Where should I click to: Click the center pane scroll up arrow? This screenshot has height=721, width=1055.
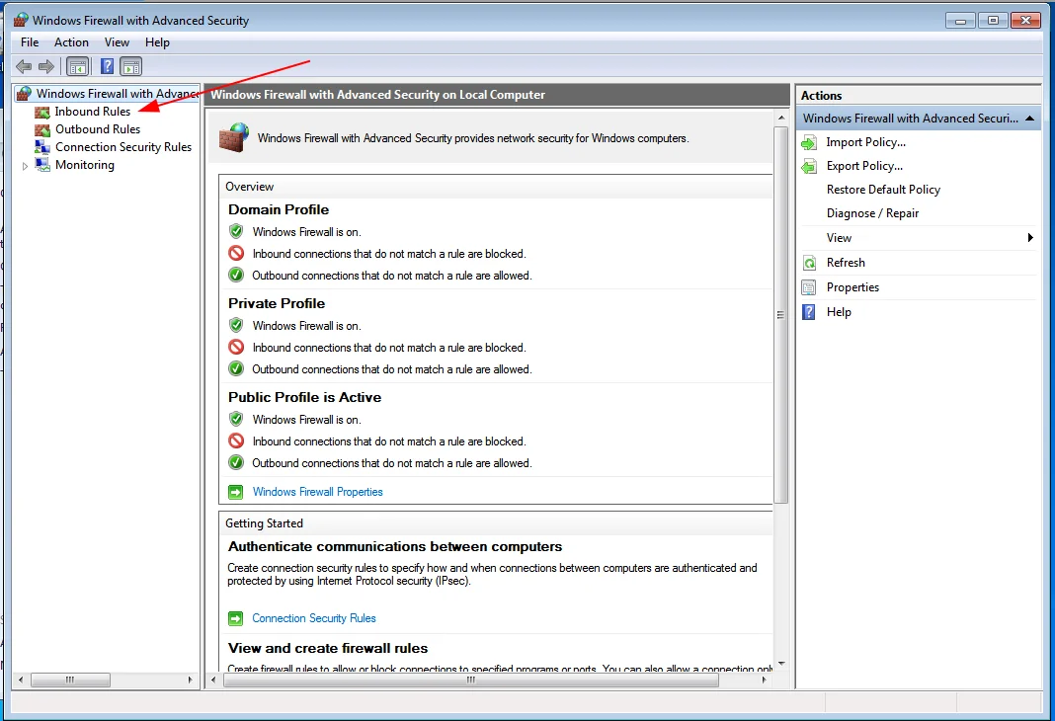(x=781, y=118)
